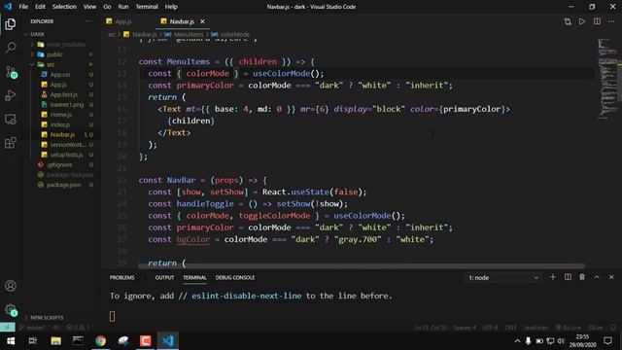This screenshot has width=622, height=350.
Task: Select the Terminal panel tab
Action: point(194,277)
